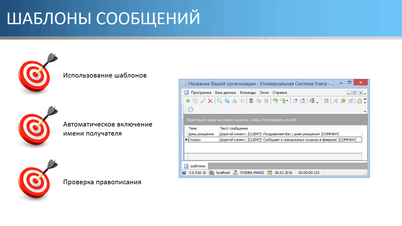Click the filter-by-value icon after Refresh
402x226 pixels.
[x=234, y=101]
